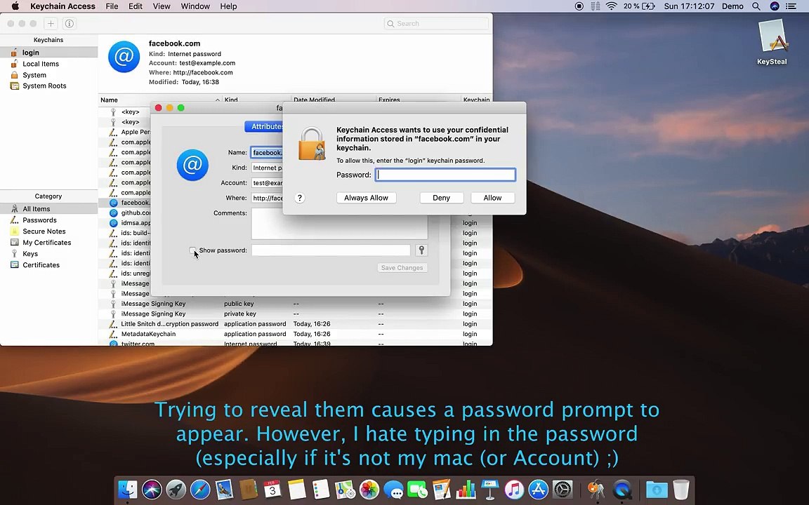The height and width of the screenshot is (505, 809).
Task: Open Messages in the dock
Action: click(393, 490)
